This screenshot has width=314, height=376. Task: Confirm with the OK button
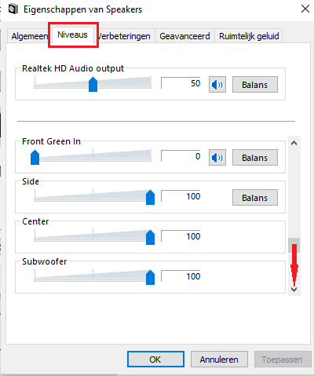coord(155,360)
